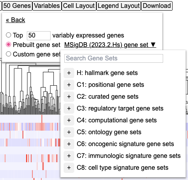Viewport: 188px width, 180px height.
Task: Select the Prebuilt gene set radio option
Action: 8,45
